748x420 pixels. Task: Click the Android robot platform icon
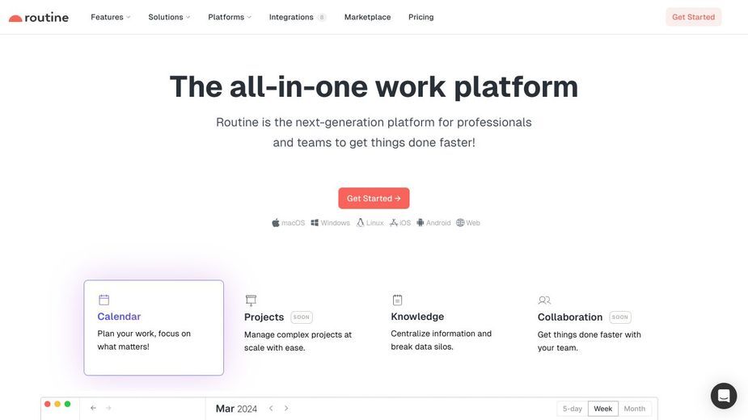420,223
